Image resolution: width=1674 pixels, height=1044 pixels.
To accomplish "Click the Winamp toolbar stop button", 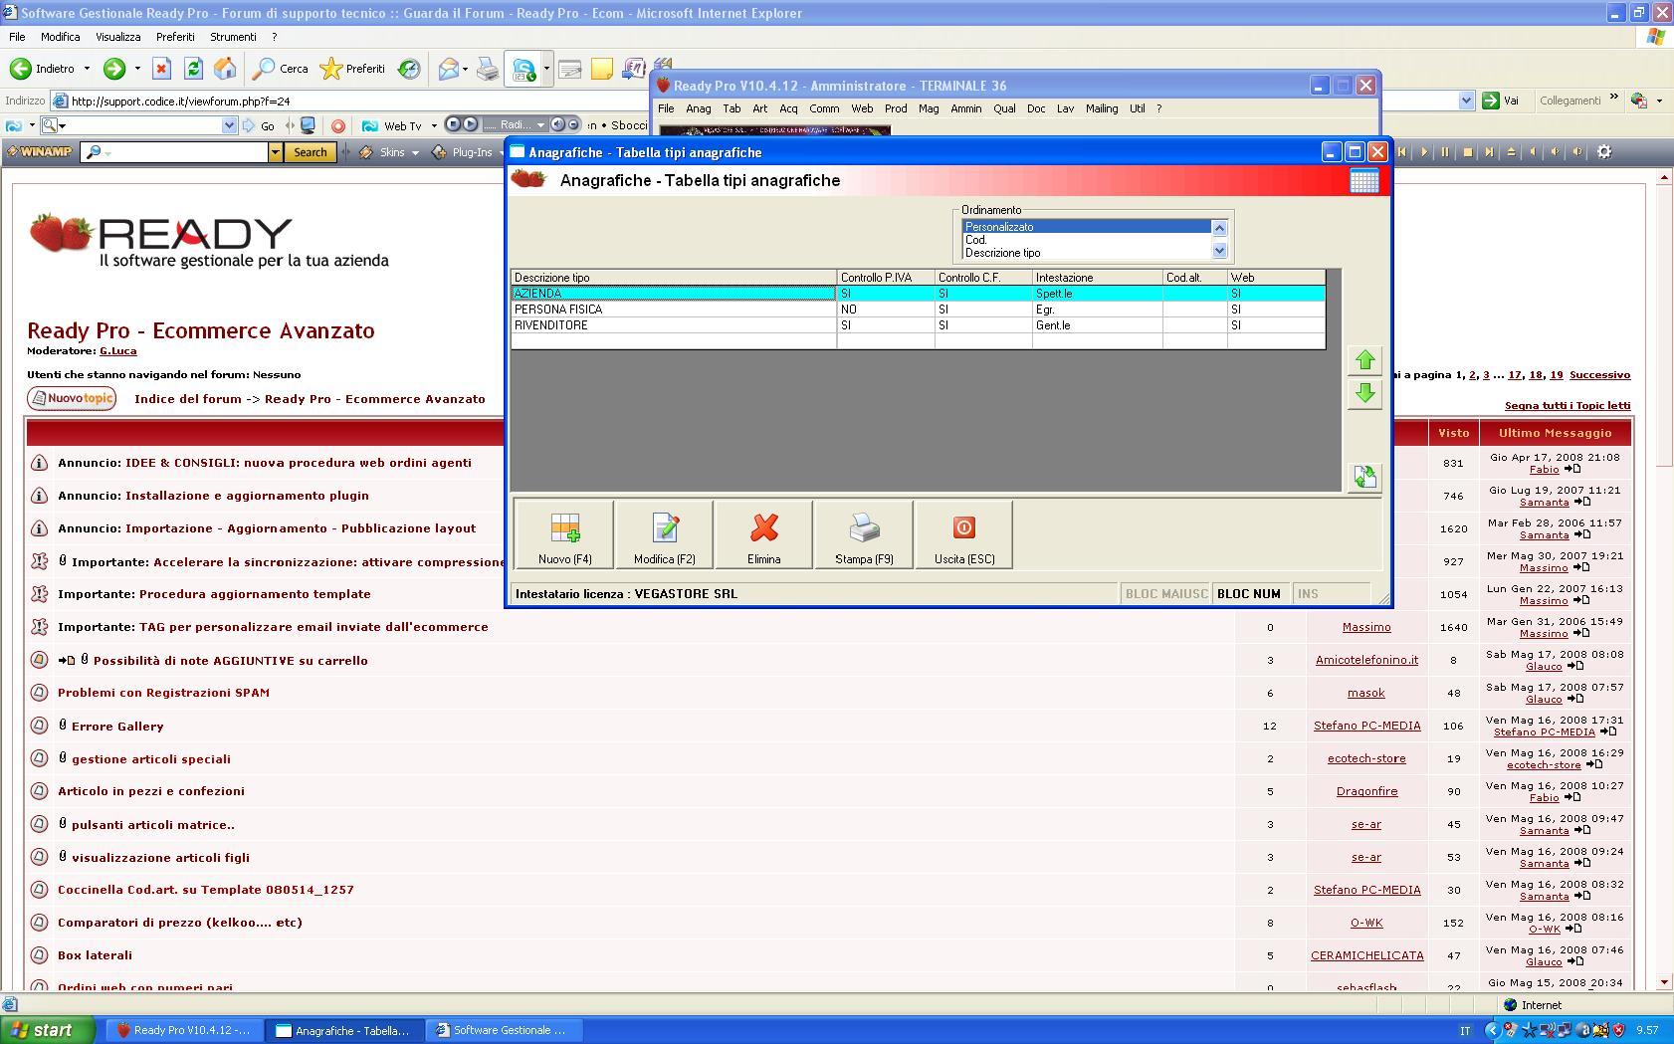I will pyautogui.click(x=1467, y=152).
